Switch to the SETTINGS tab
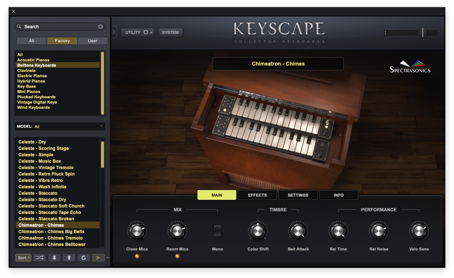 coord(298,195)
